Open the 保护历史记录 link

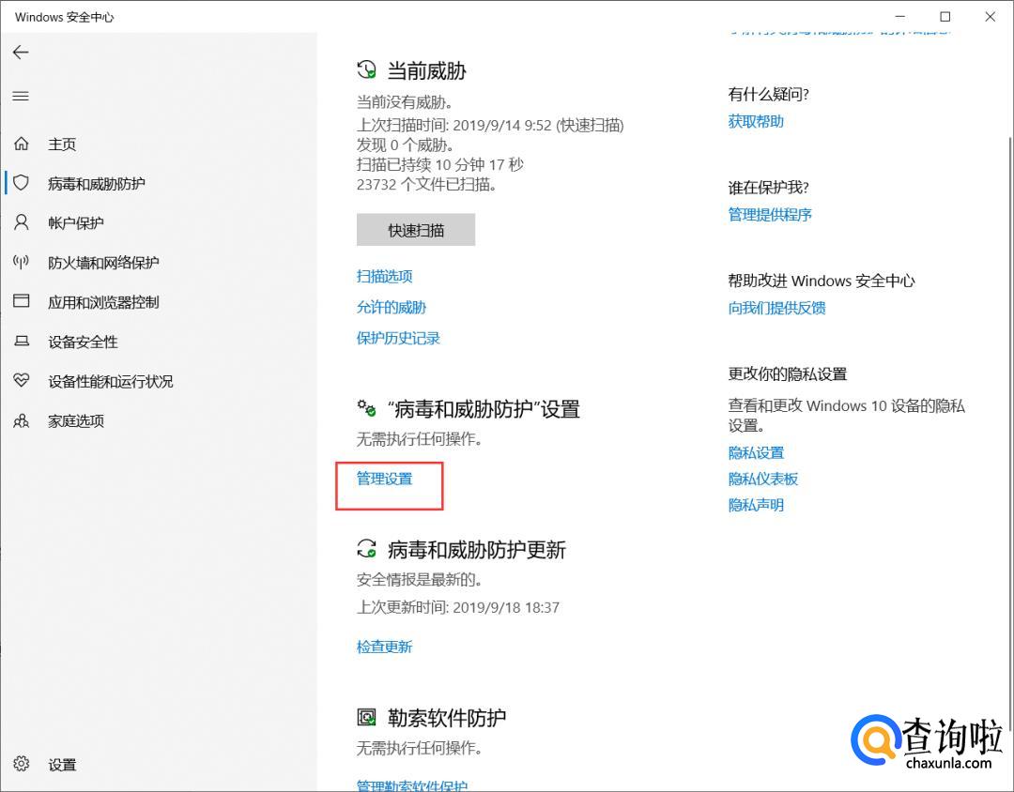(x=398, y=338)
